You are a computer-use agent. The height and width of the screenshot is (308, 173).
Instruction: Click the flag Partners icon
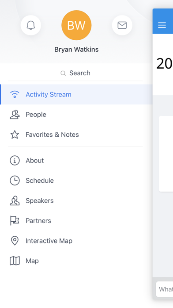pos(15,220)
